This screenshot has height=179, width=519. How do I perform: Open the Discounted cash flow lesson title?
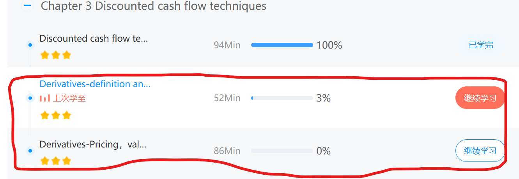[94, 39]
